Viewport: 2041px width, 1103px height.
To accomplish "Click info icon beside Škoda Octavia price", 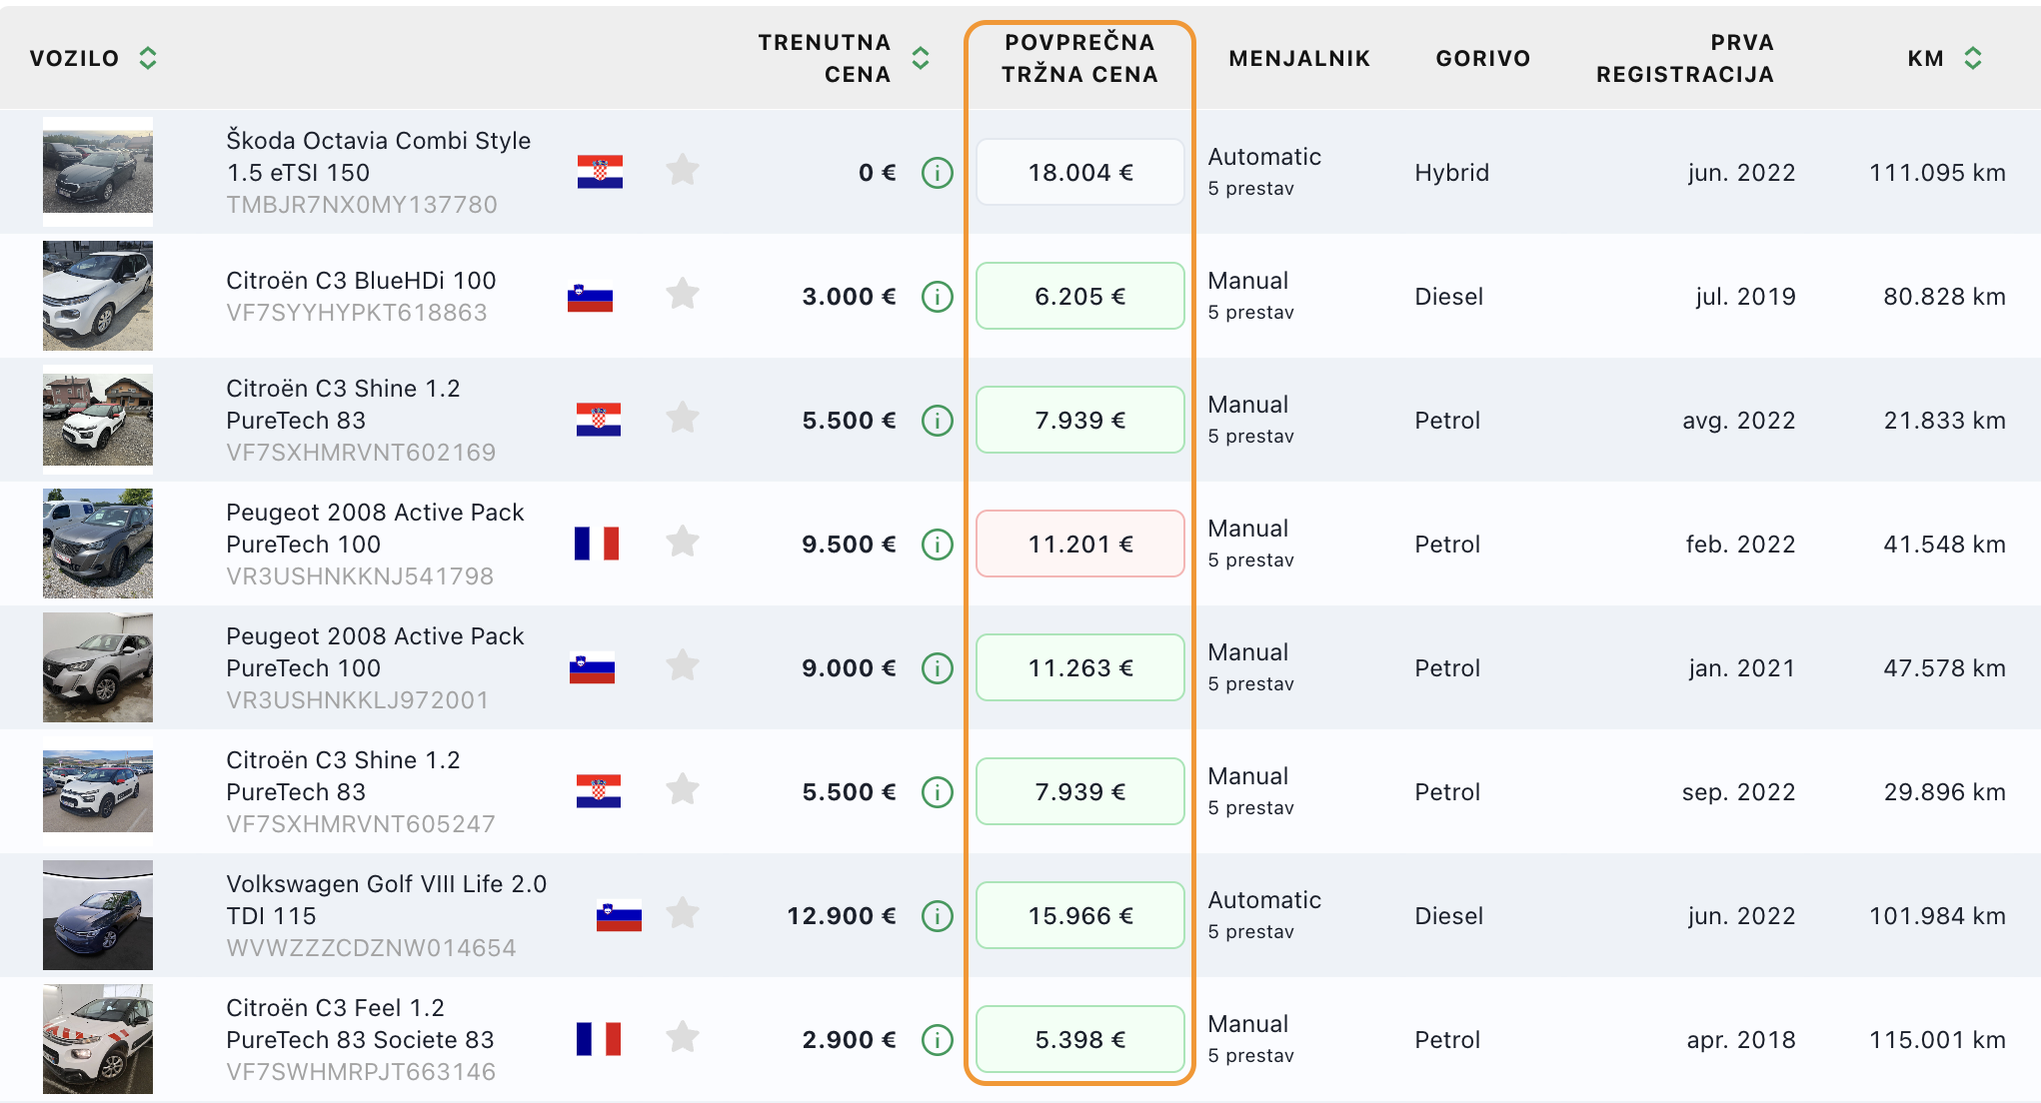I will point(937,173).
